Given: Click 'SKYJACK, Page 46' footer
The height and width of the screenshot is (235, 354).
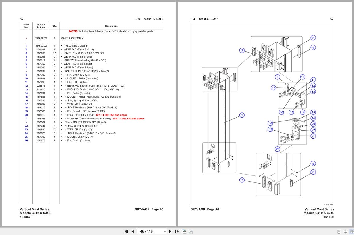Looking at the screenshot, I should click(205, 209).
